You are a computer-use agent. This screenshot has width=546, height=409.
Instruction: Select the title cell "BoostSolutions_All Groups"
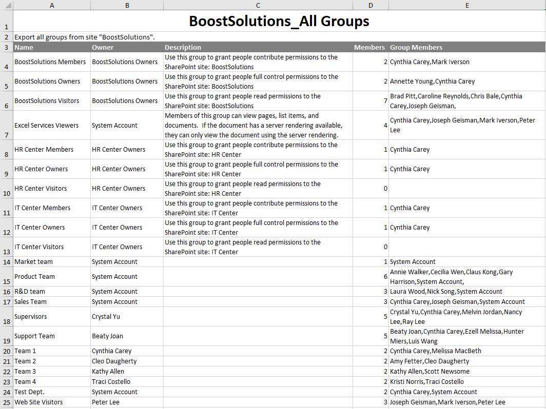click(279, 22)
